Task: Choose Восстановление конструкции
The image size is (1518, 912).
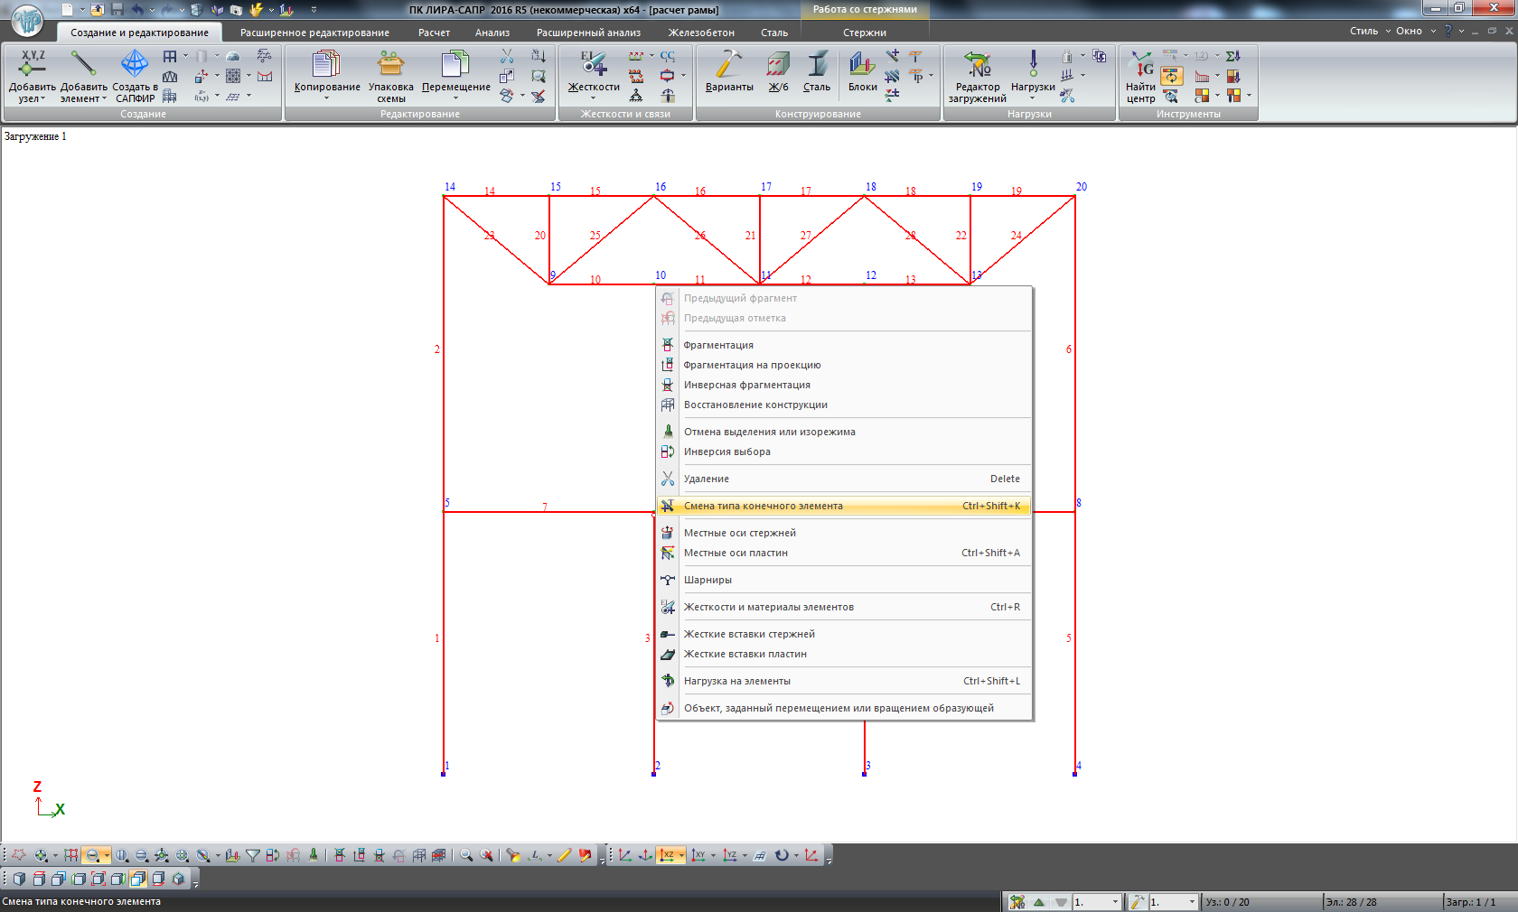Action: [x=844, y=405]
